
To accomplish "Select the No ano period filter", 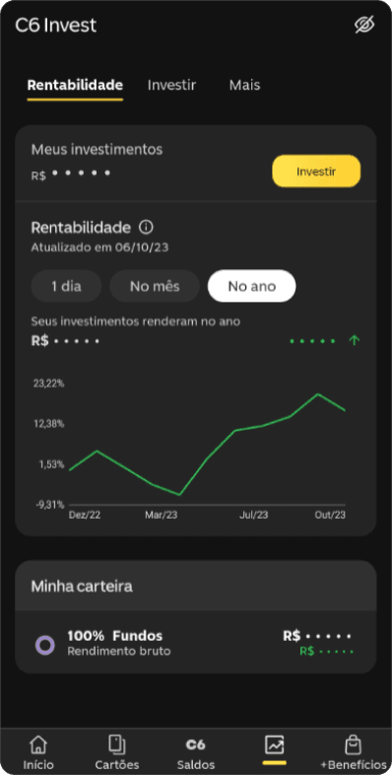I will click(x=252, y=286).
